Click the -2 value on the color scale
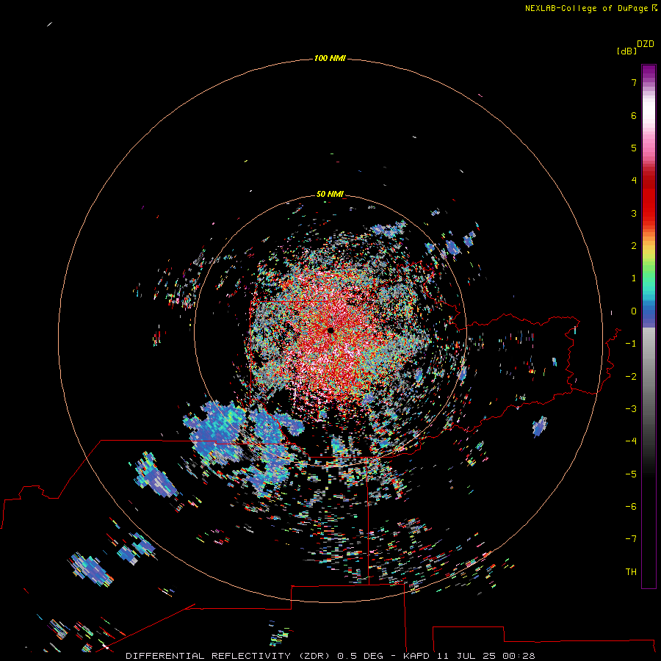Screen dimensions: 661x661 tap(631, 377)
